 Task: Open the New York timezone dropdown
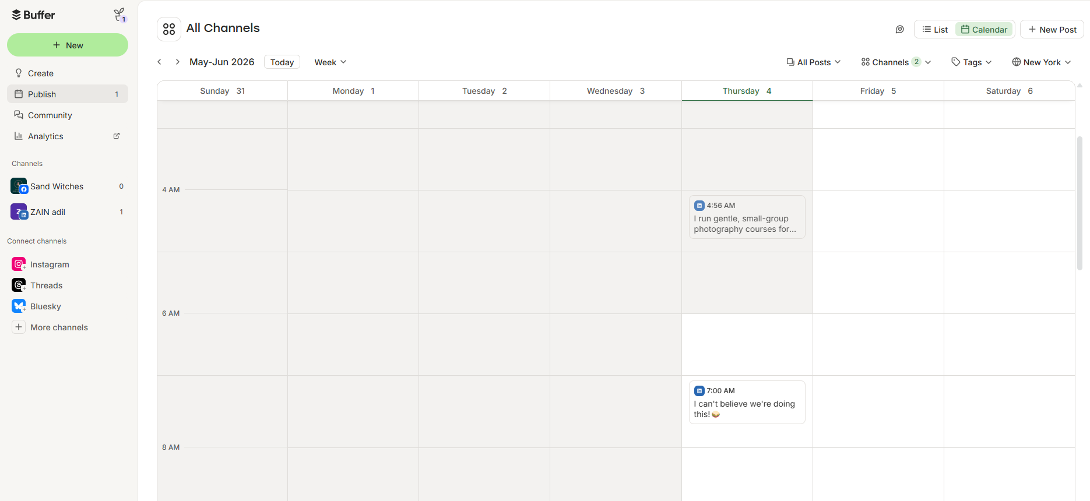tap(1042, 62)
